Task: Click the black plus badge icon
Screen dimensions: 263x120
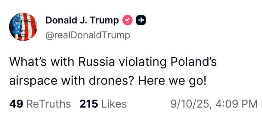Action: [x=141, y=20]
